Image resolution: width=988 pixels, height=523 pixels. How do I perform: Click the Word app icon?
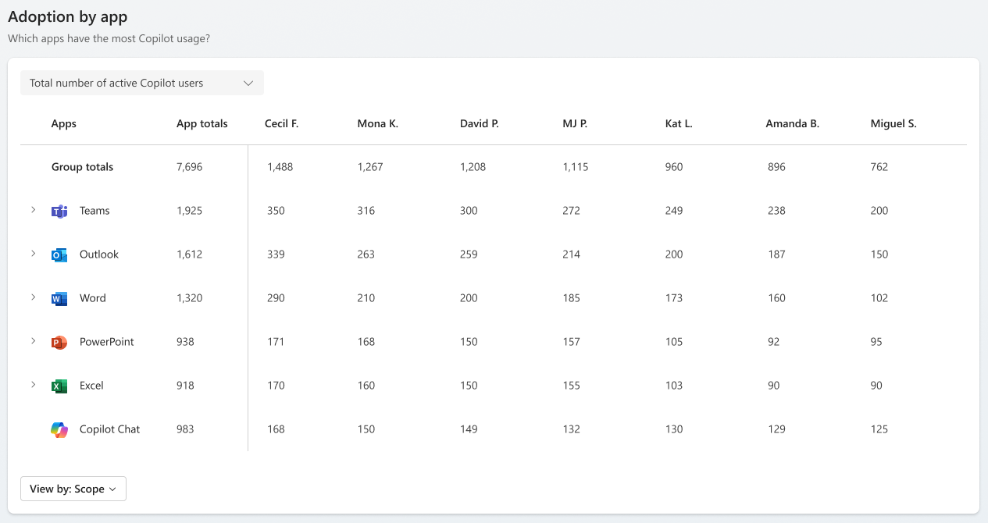click(x=59, y=298)
